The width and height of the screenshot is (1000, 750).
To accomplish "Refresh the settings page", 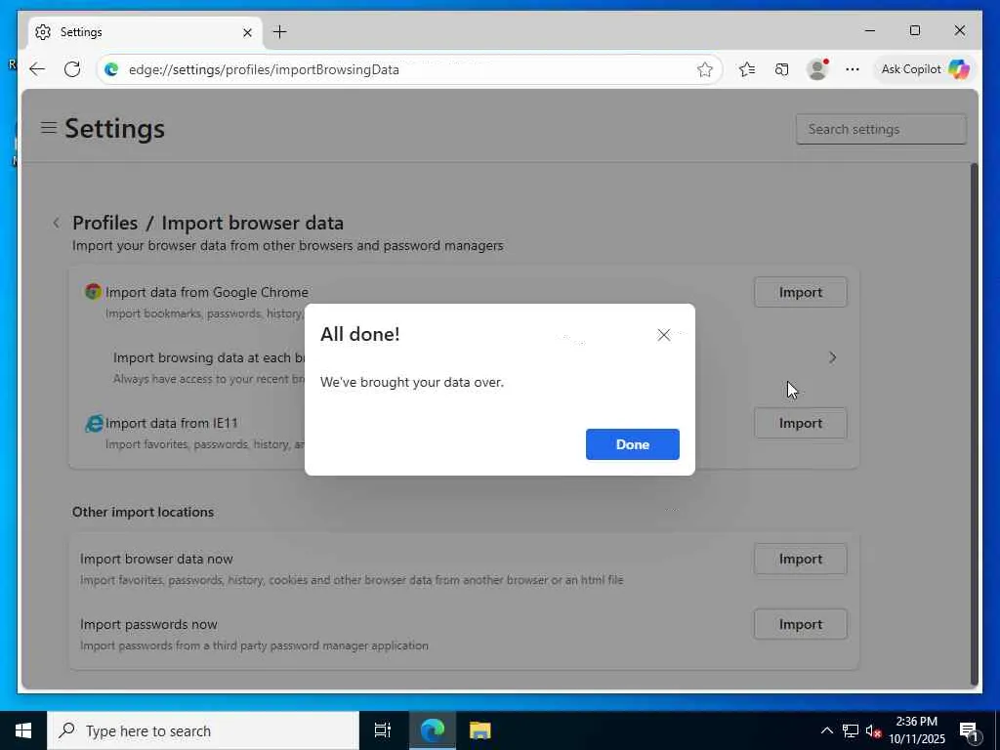I will click(72, 69).
